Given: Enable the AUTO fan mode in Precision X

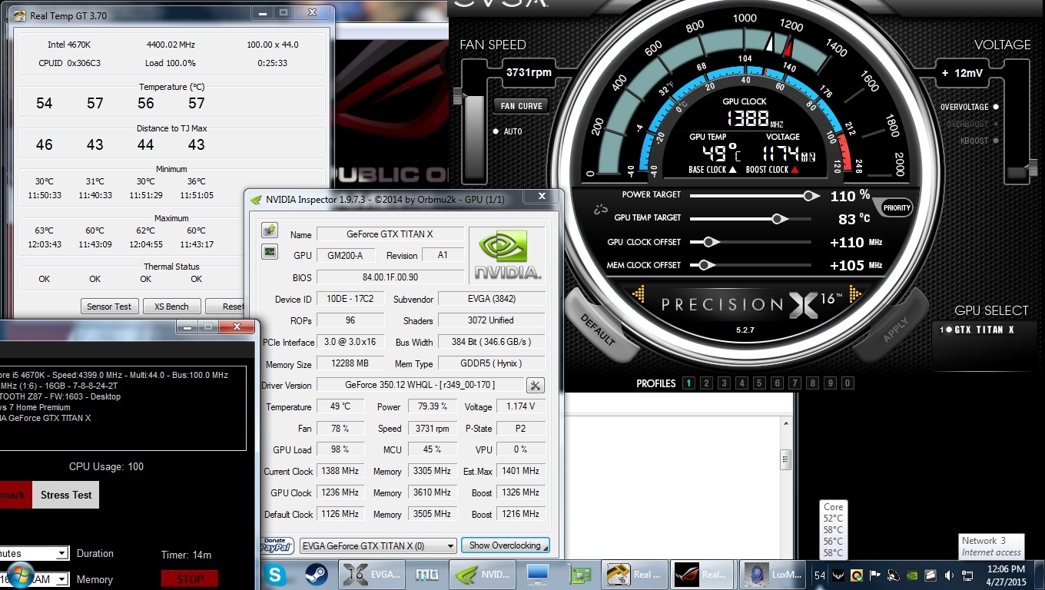Looking at the screenshot, I should point(496,131).
